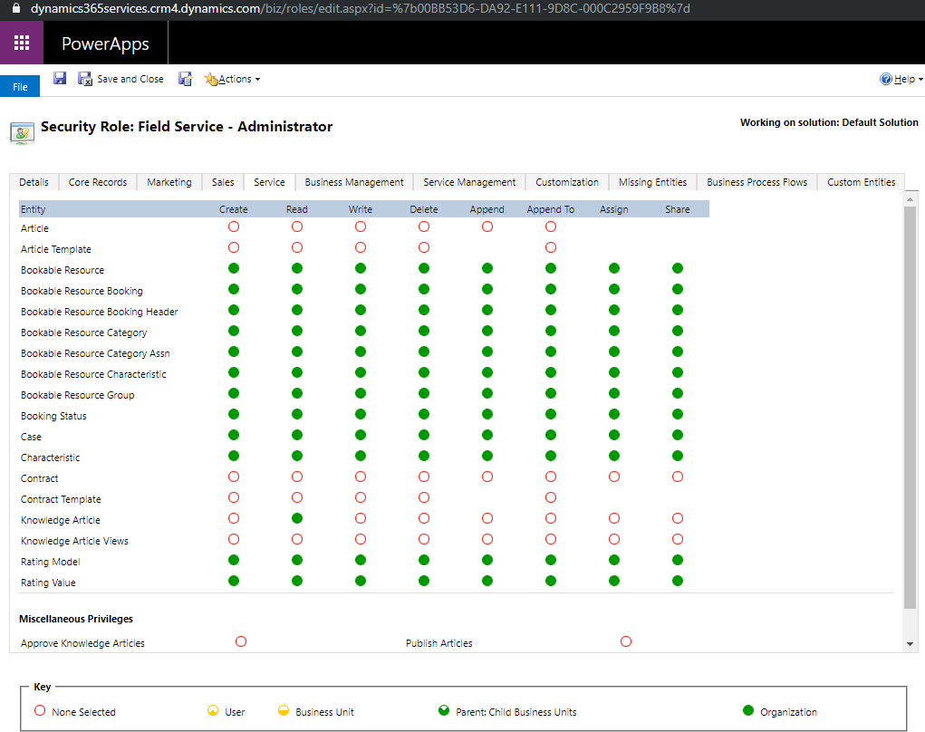Toggle Bookable Resource Category Assn Assign privilege
Viewport: 925px width, 732px height.
614,352
